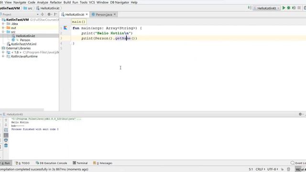Open the Analyze menu
Image resolution: width=306 pixels, height=172 pixels.
tap(43, 2)
